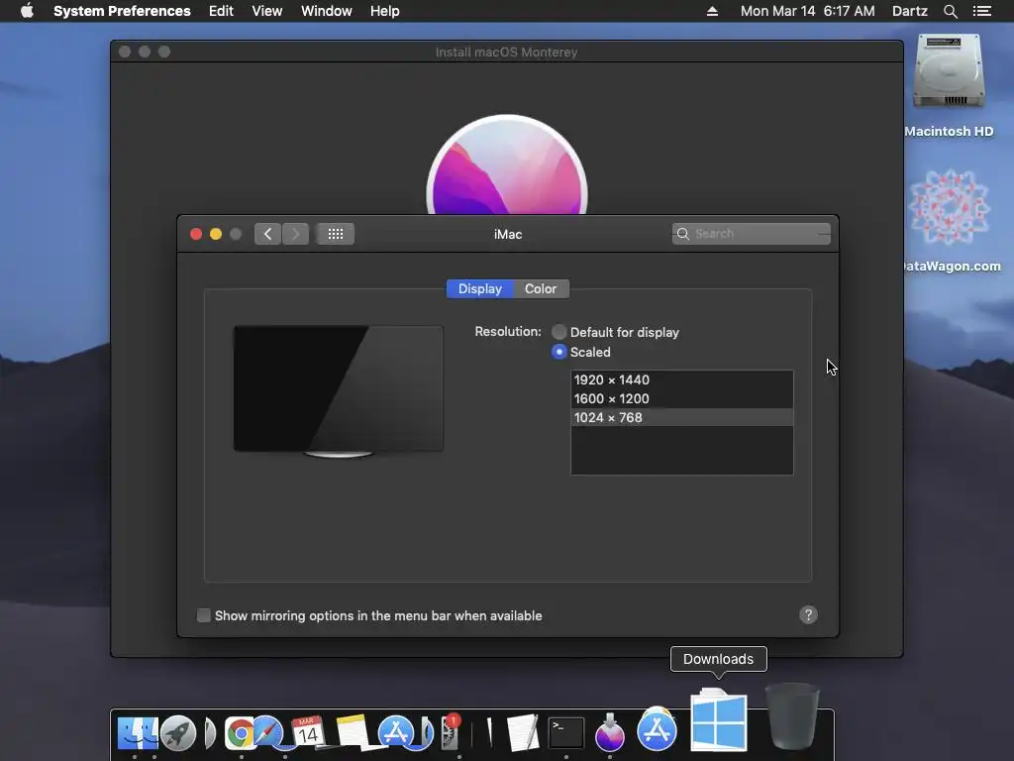Choose the 1024 × 768 resolution
Screen dimensions: 1014x761
pyautogui.click(x=681, y=417)
